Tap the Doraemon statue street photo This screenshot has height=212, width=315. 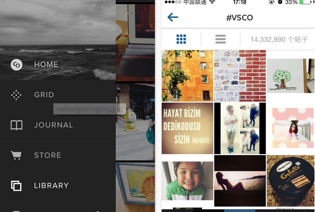click(x=135, y=122)
